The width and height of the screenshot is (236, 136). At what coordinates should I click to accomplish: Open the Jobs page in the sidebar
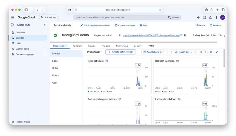coord(18,43)
